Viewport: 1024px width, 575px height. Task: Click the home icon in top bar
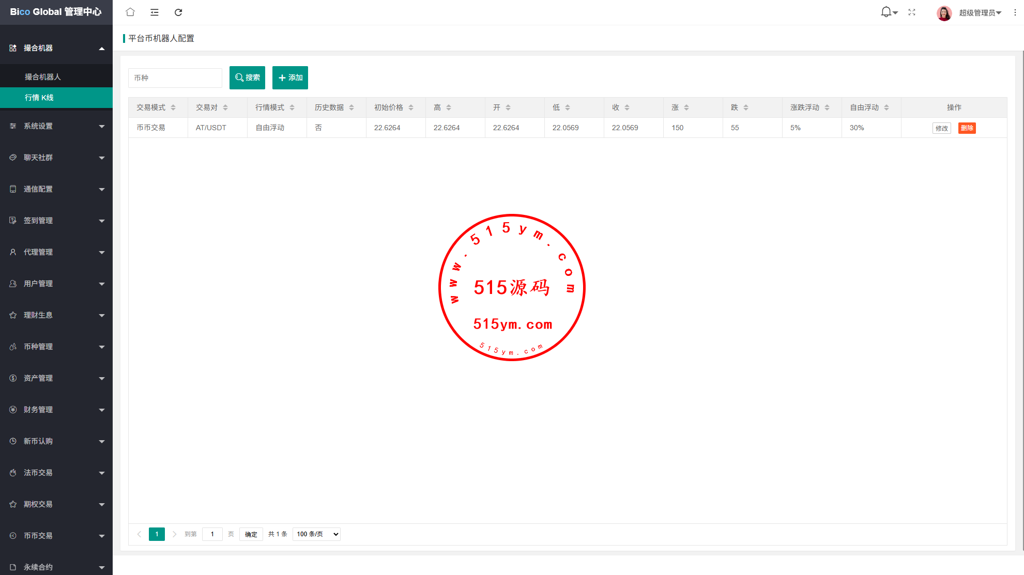pyautogui.click(x=130, y=12)
